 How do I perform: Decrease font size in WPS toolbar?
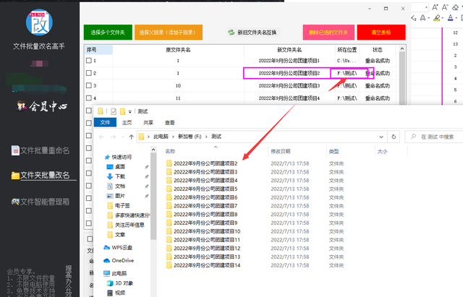pos(445,7)
